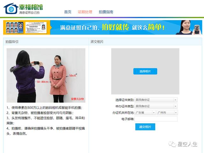This screenshot has height=153, width=204.
Task: Click the woman holding phone in banner
Action: tap(190, 28)
